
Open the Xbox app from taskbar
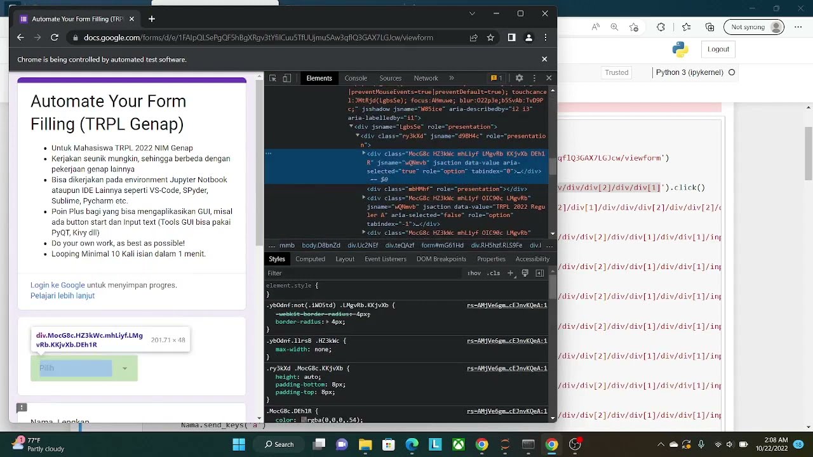coord(458,444)
